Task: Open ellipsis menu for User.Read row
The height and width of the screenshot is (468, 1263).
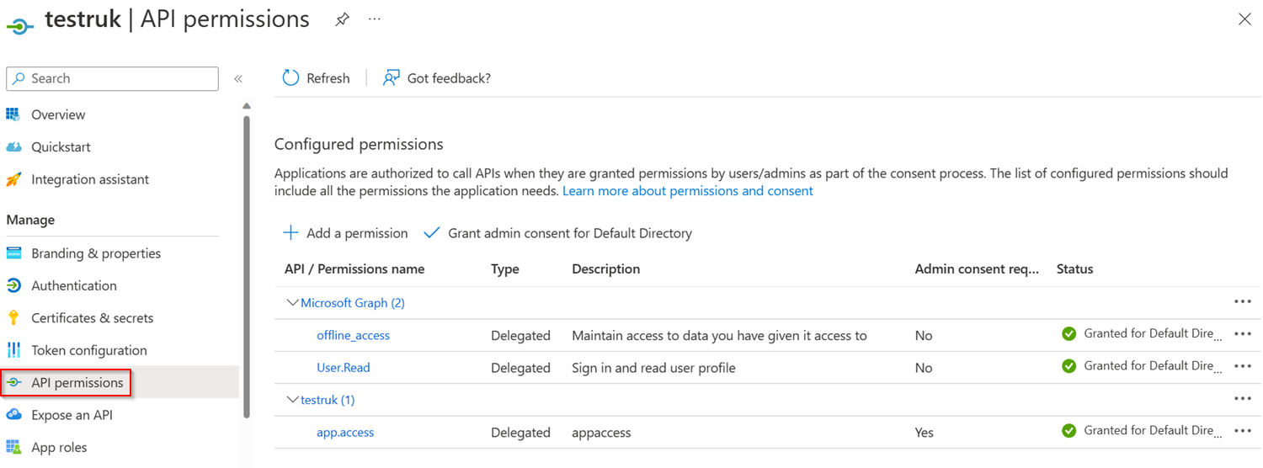Action: tap(1243, 366)
